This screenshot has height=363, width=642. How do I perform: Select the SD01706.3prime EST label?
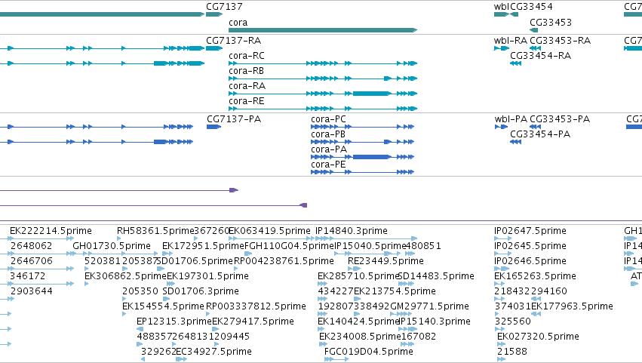point(201,292)
